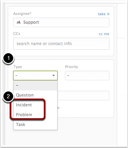Image resolution: width=128 pixels, height=148 pixels.
Task: Click the input field behind the dropdown list
Action: (x=83, y=96)
